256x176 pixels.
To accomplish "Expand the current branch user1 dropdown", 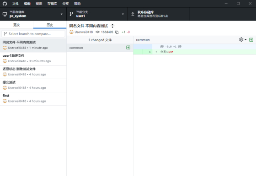I will [97, 14].
